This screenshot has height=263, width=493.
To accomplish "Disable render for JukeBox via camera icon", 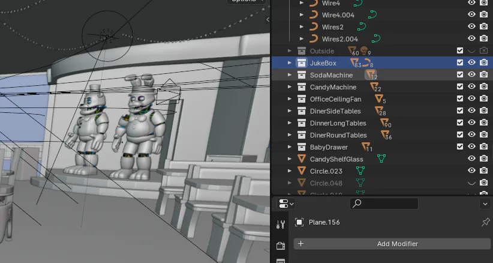I will 483,62.
